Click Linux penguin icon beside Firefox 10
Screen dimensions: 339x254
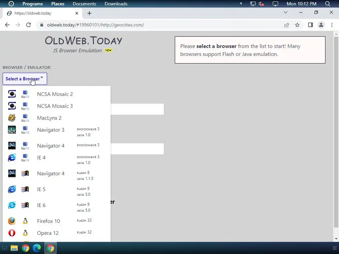[x=25, y=221]
